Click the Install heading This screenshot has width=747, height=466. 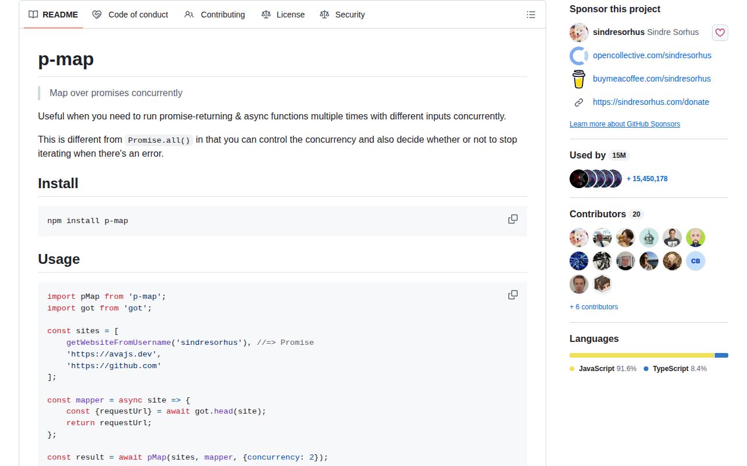click(58, 183)
